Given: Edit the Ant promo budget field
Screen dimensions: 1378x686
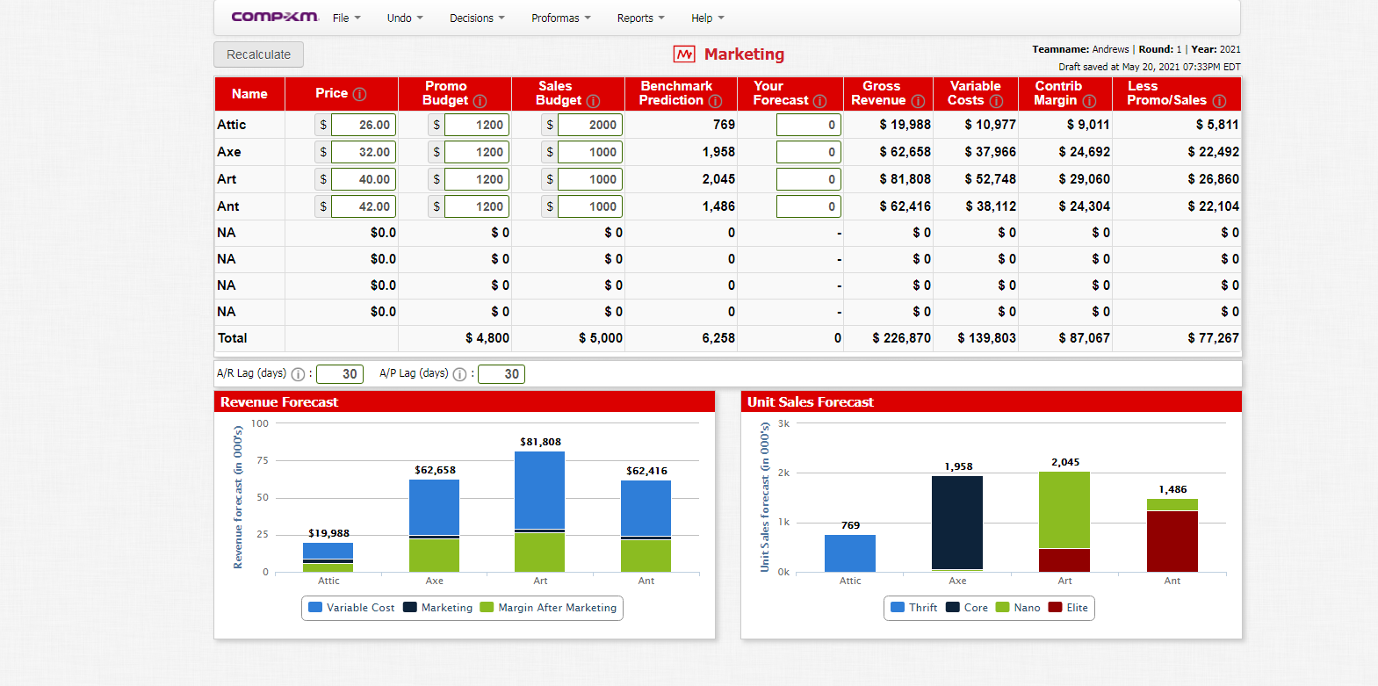Looking at the screenshot, I should pyautogui.click(x=477, y=206).
